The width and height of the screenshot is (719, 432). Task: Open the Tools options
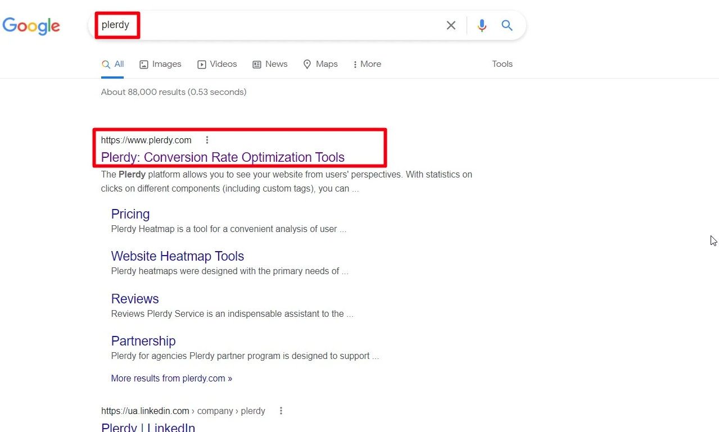click(501, 64)
